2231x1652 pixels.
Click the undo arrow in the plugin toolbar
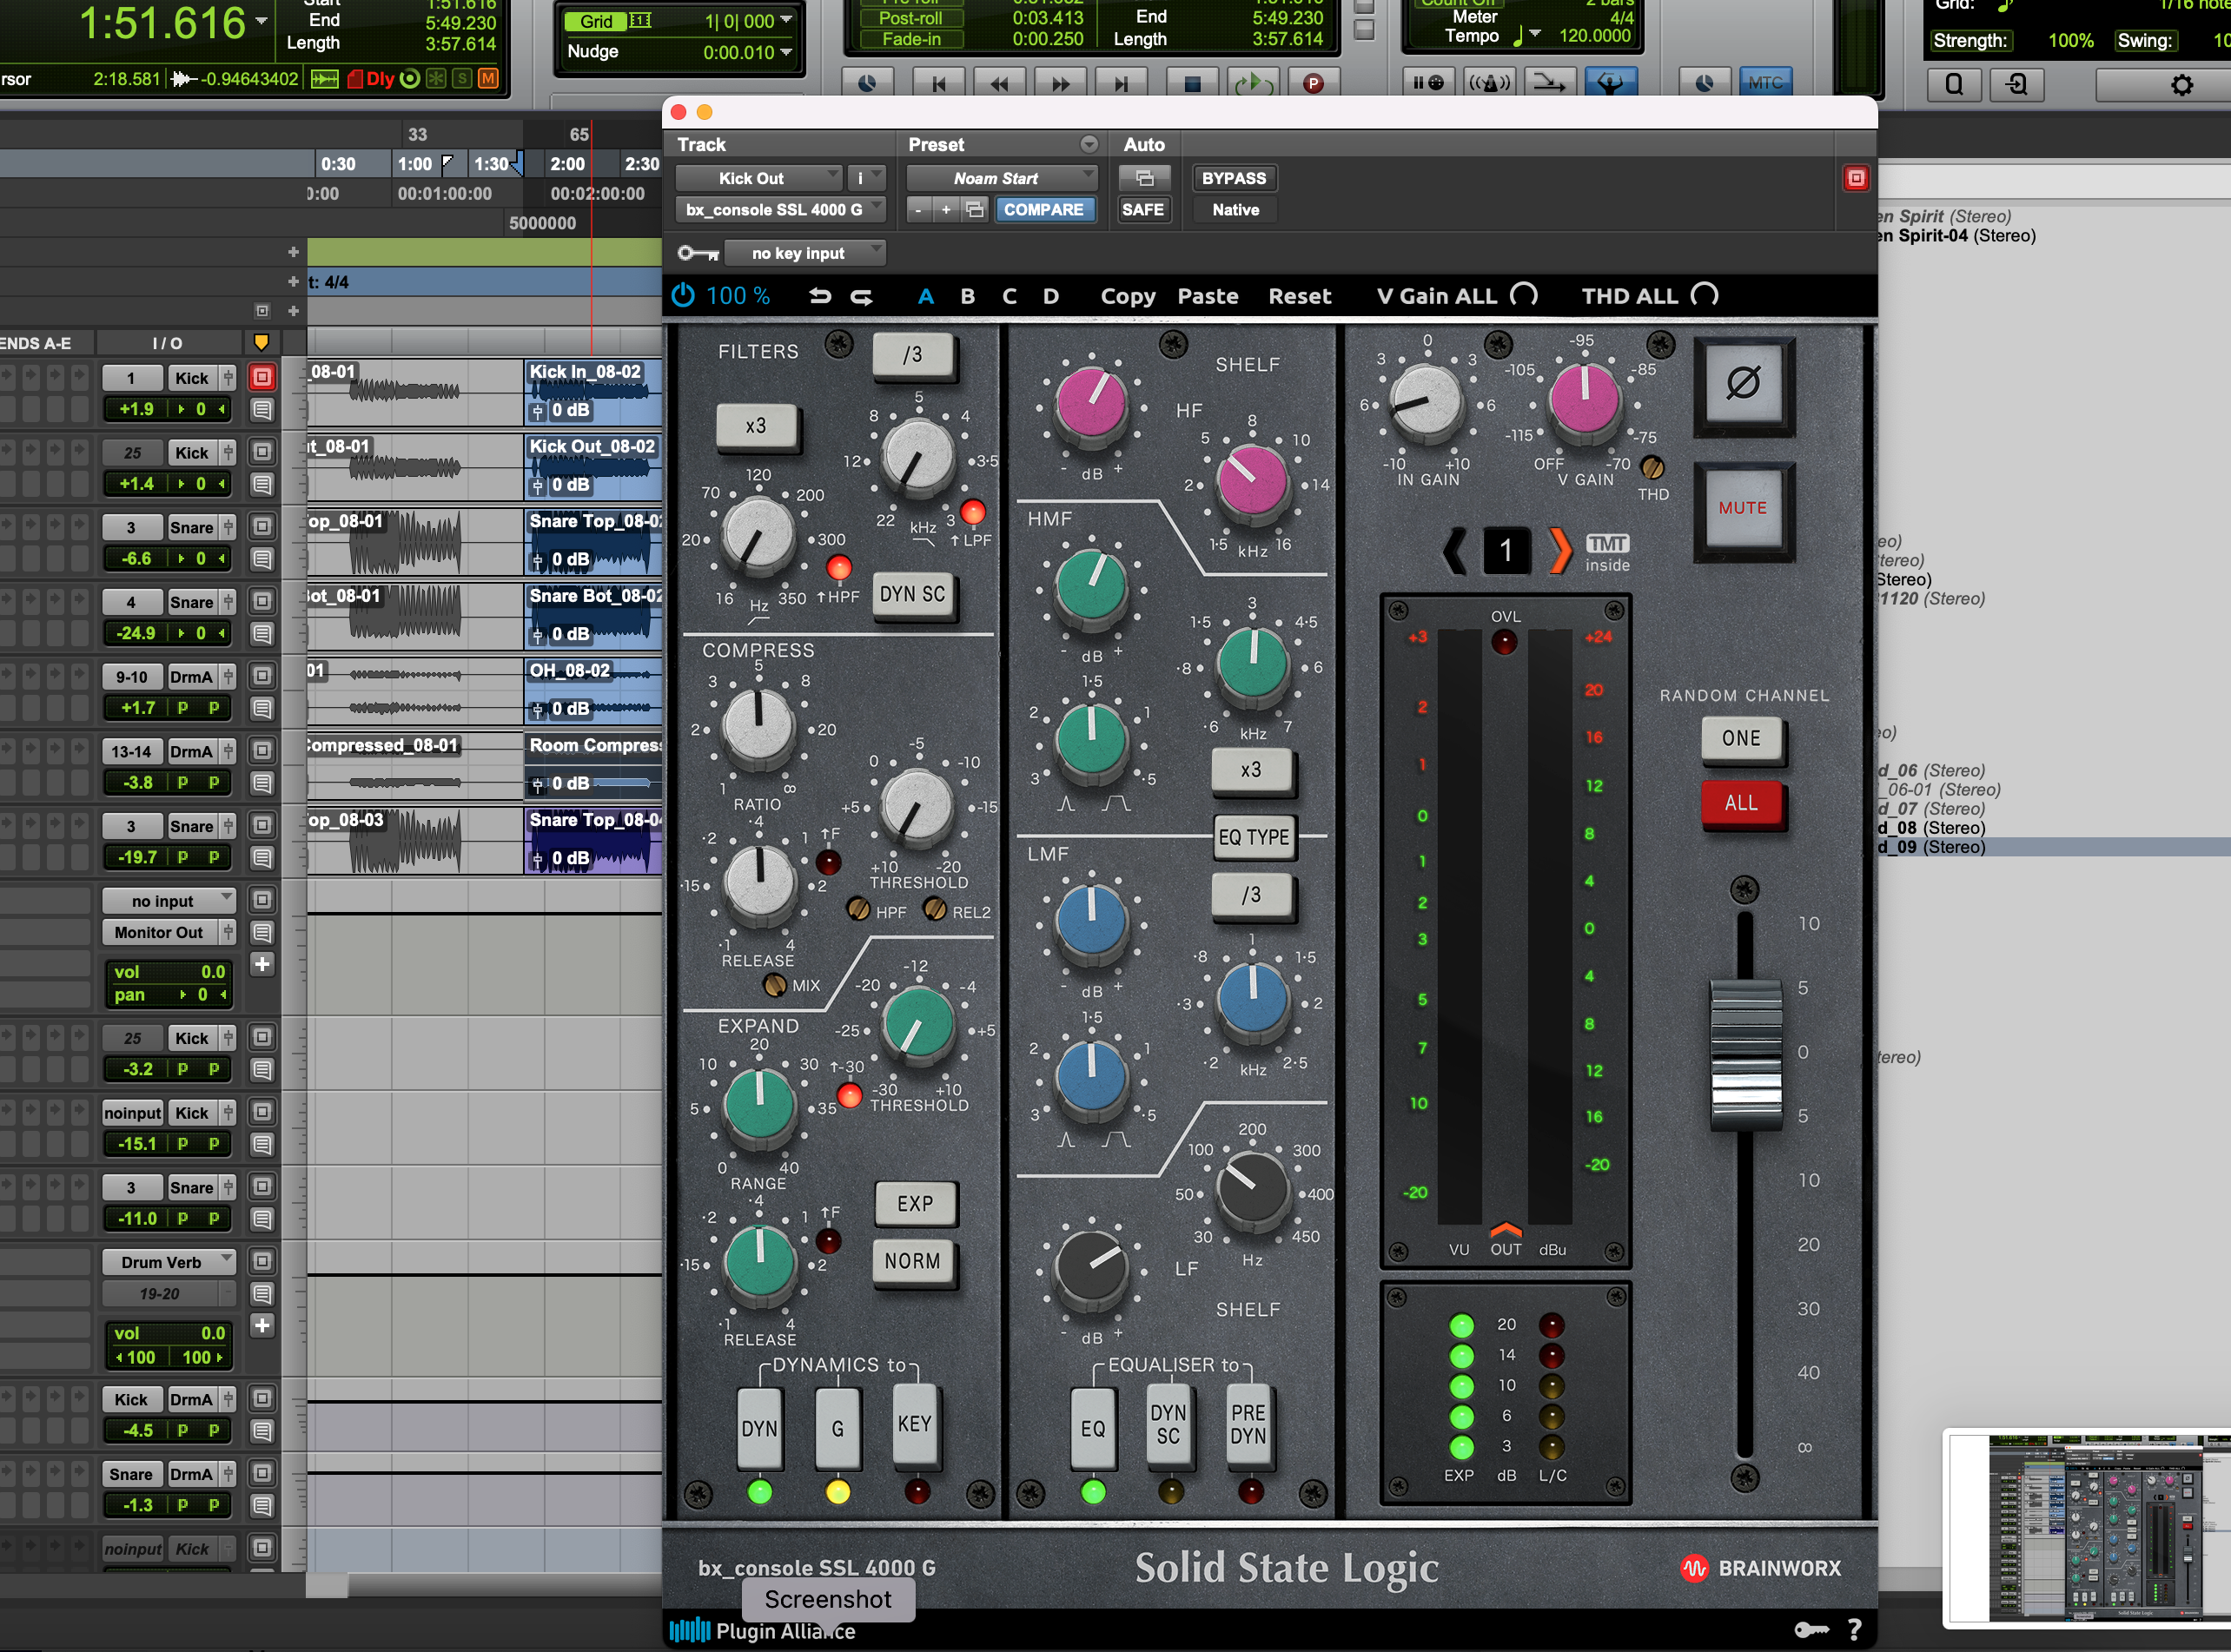pos(820,296)
